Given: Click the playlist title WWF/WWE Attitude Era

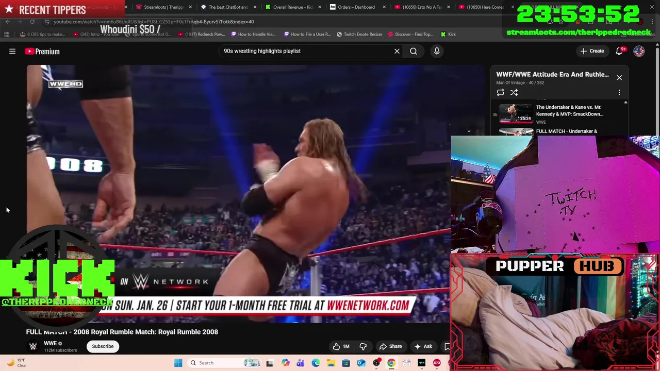Looking at the screenshot, I should [x=552, y=74].
